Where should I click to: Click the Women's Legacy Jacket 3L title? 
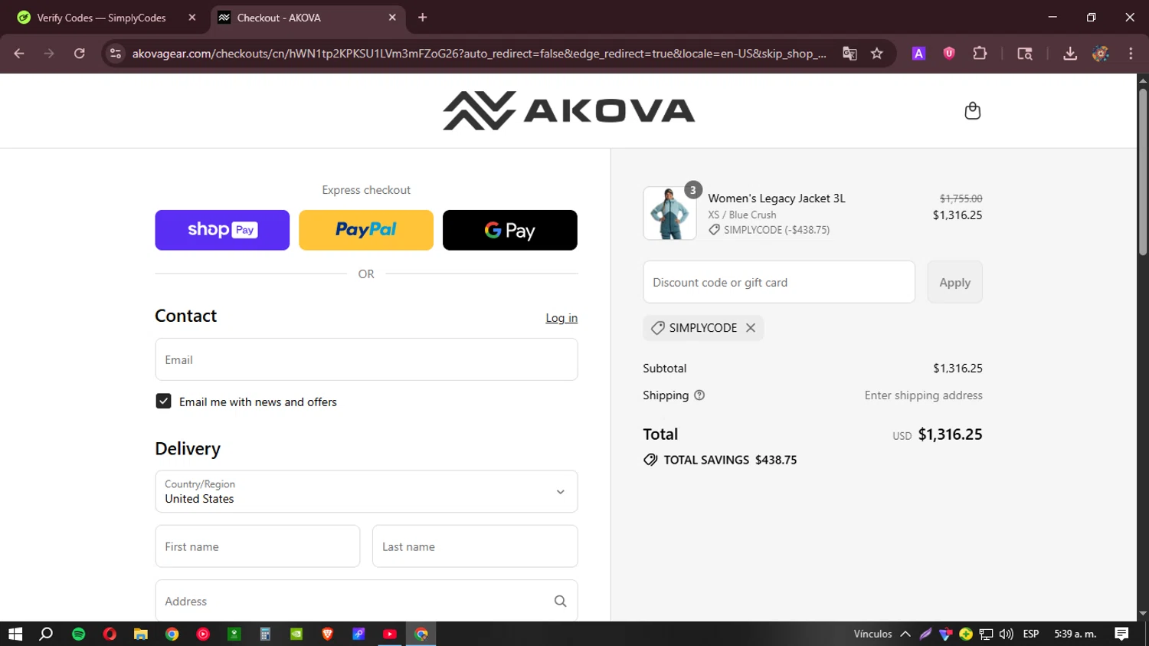pyautogui.click(x=777, y=198)
